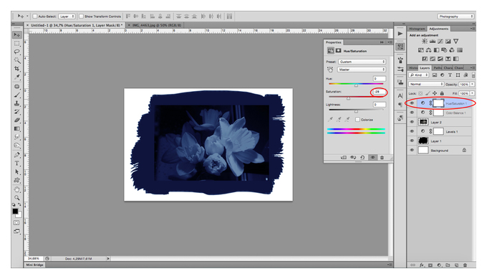Open the Preset Custom dropdown

point(362,62)
